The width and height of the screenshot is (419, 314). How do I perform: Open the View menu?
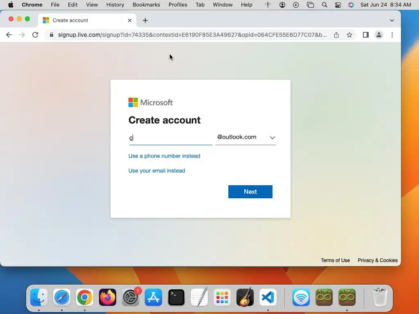tap(92, 5)
